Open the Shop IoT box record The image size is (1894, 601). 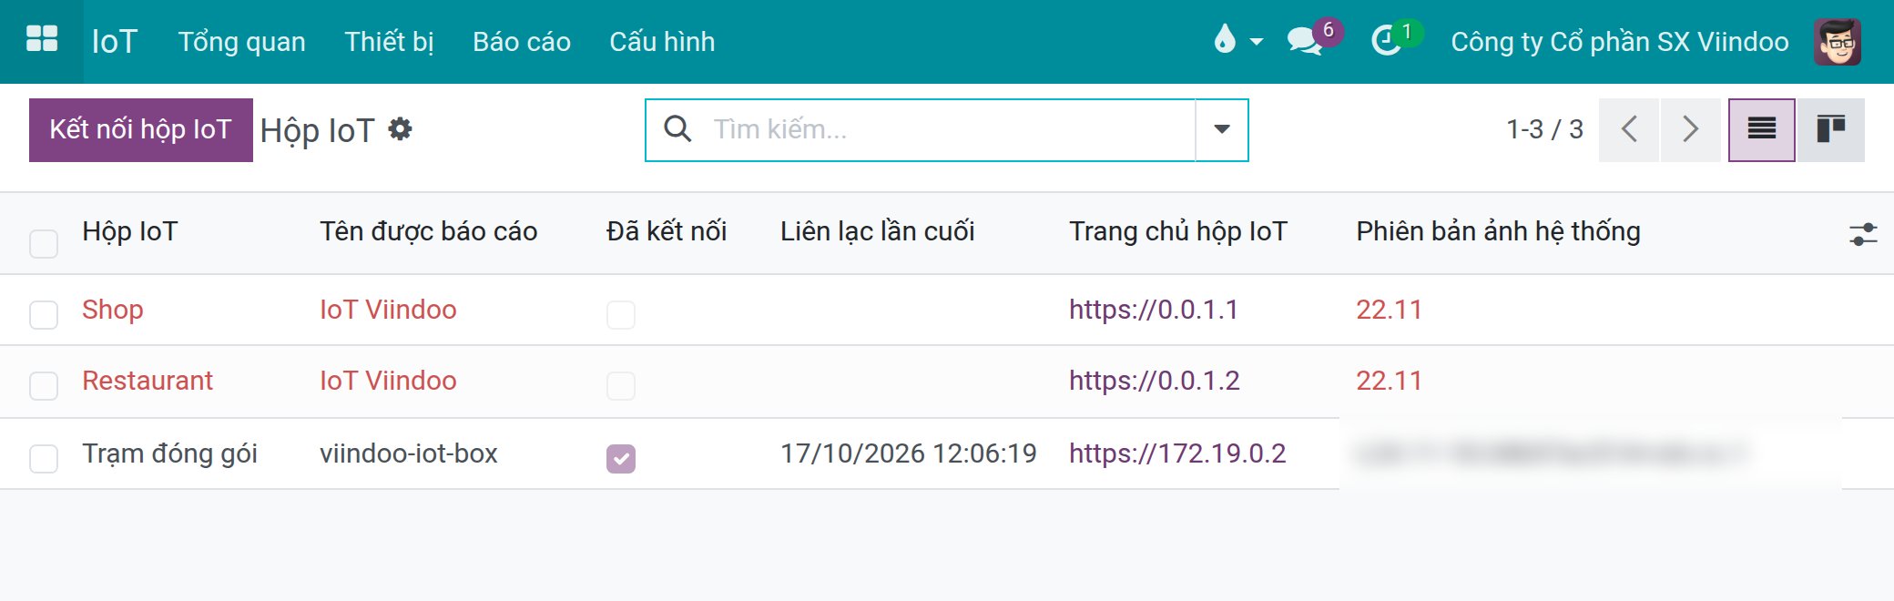(x=113, y=310)
